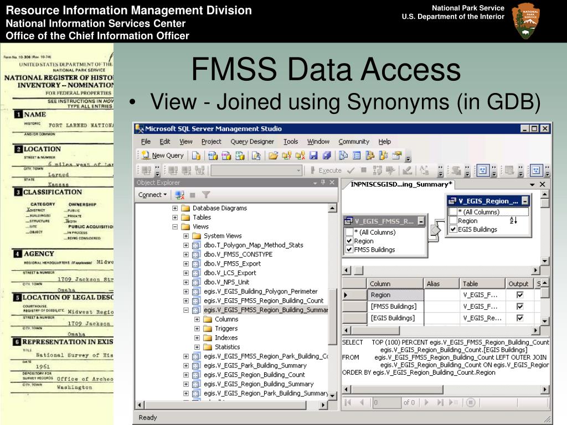Select the INPNISCSGISD...ing_Summary tab
Viewport: 567px width, 425px height.
click(x=401, y=184)
